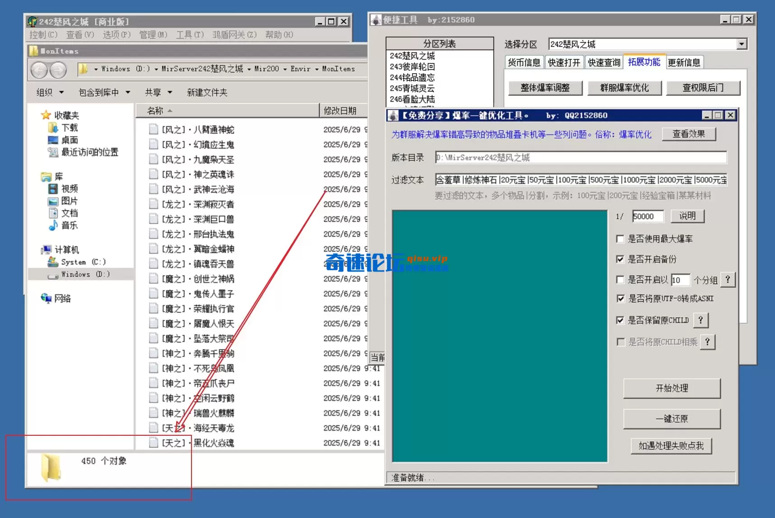Image resolution: width=775 pixels, height=518 pixels.
Task: Enable the 是否使用最大爆率 checkbox
Action: (x=620, y=239)
